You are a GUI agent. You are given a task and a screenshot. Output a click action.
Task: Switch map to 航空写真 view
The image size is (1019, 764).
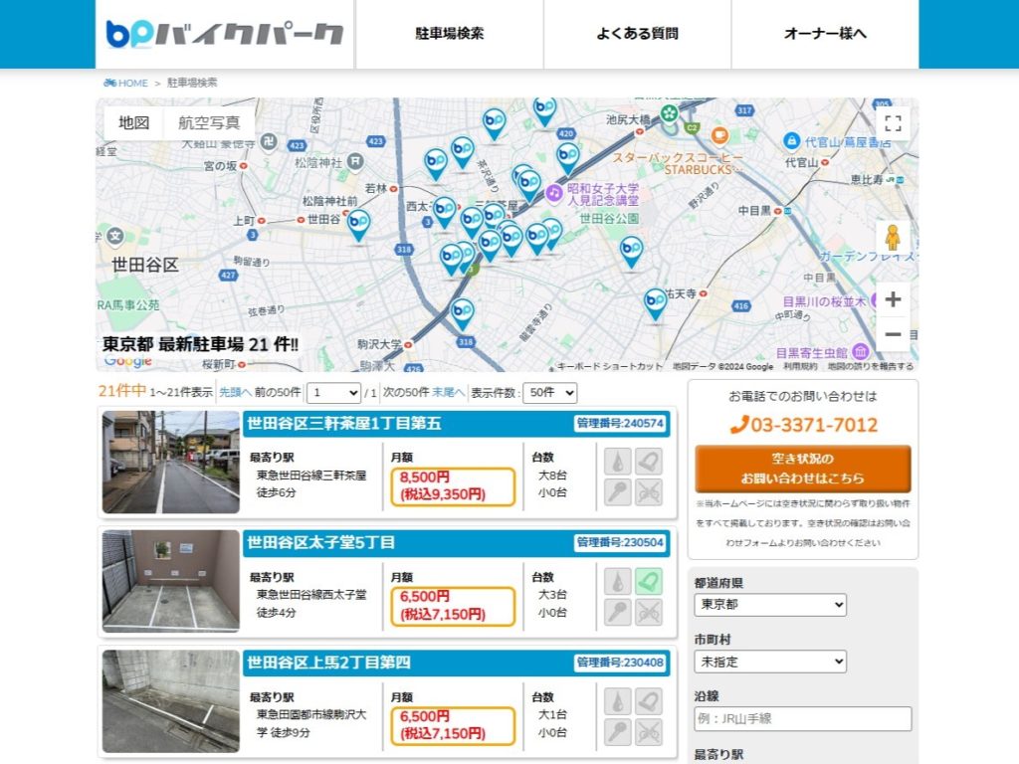coord(209,123)
